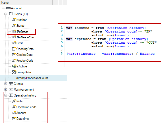Click the BinaryData checkered icon
This screenshot has height=129, width=166.
[x=14, y=72]
